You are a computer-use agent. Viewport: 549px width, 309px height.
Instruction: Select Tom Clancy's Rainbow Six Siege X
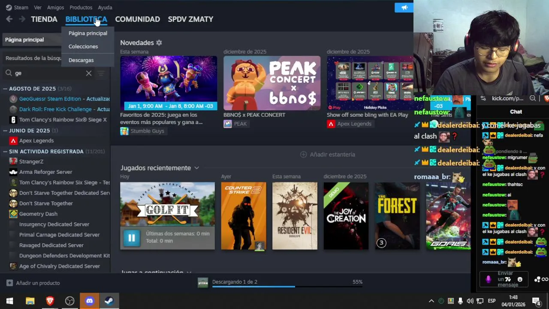59,120
